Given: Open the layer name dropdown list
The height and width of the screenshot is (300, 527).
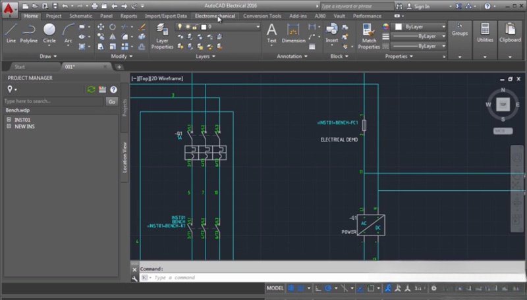Looking at the screenshot, I should [x=258, y=26].
